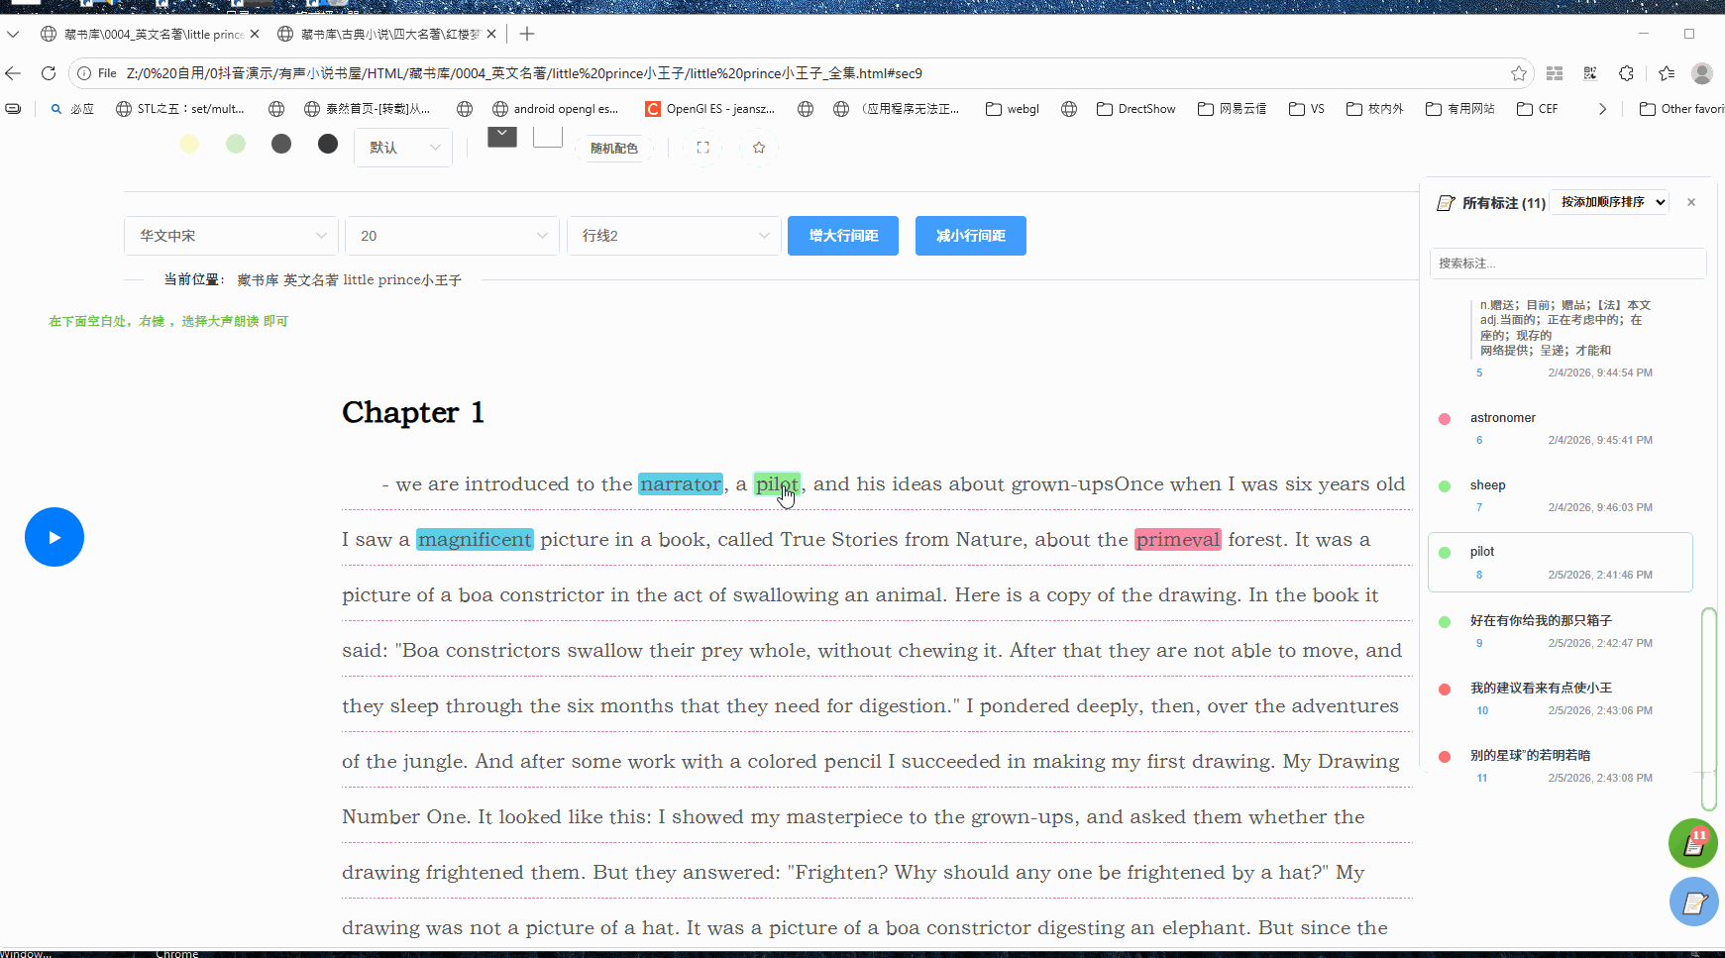Reload the page with refresh icon

[x=48, y=73]
